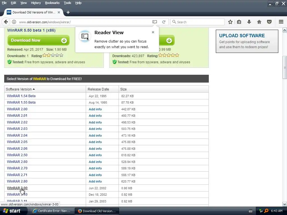This screenshot has width=287, height=215.
Task: Open WinRAR 2.00 link
Action: click(17, 109)
